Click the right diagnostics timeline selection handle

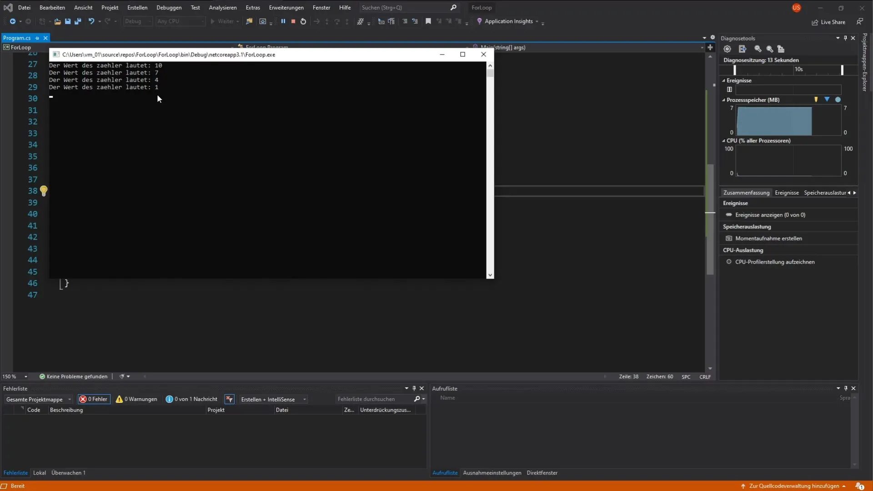(x=842, y=70)
